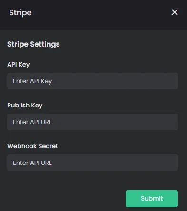Click the 'Stripe' dialog title
The height and width of the screenshot is (211, 187).
tap(20, 13)
